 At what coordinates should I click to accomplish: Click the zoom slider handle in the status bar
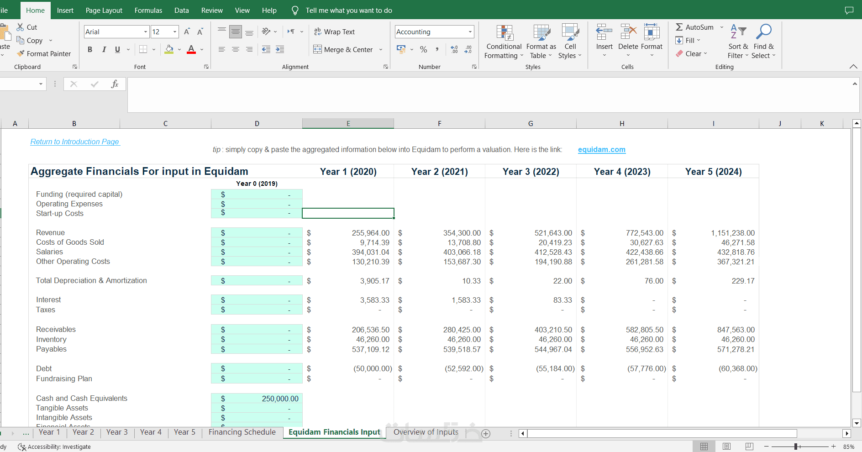tap(796, 447)
